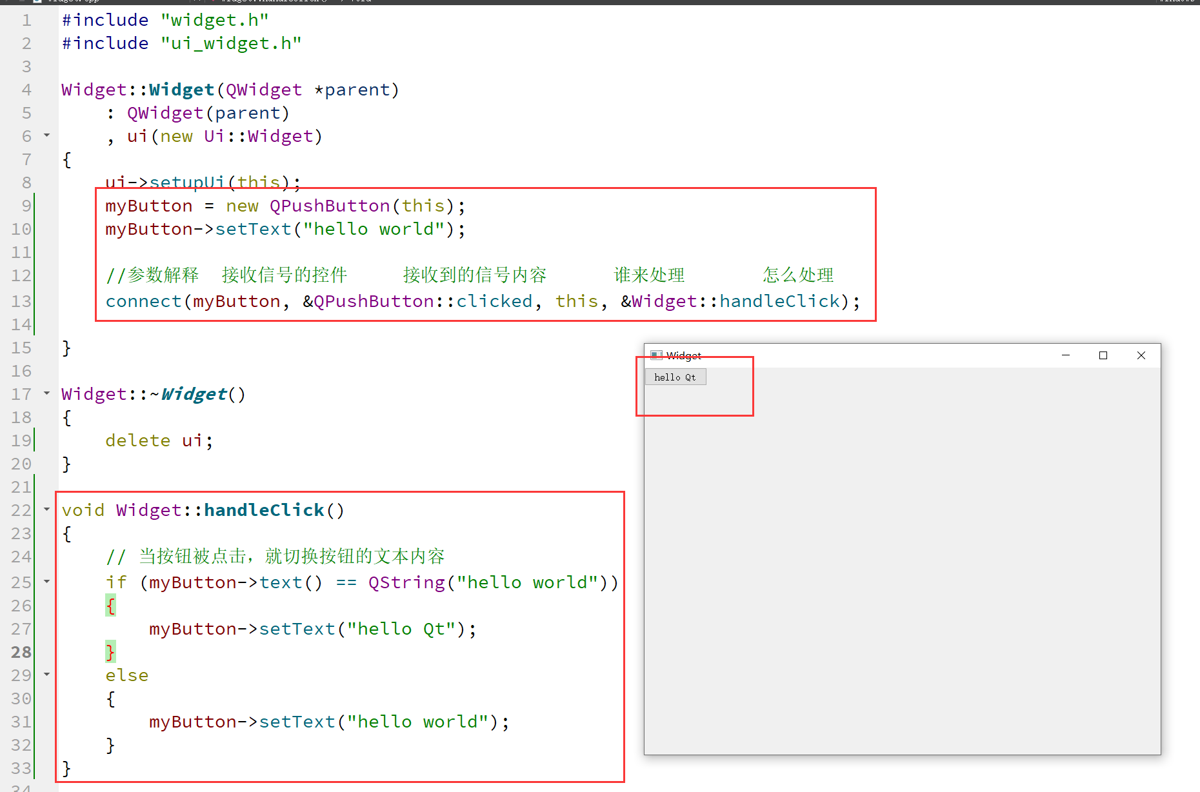Click the Chinese comment on line 24
The image size is (1200, 792).
point(275,556)
